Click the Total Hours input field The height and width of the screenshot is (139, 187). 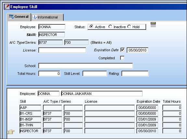49,74
